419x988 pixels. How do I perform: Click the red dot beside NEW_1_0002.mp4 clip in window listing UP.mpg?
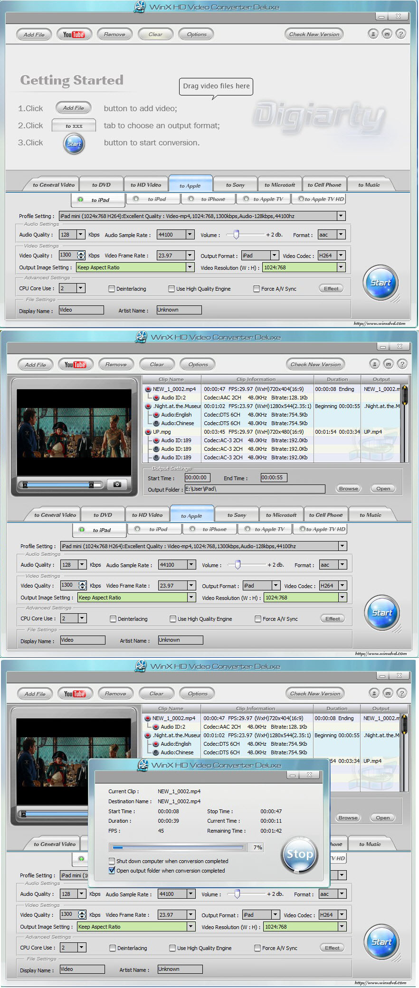148,389
